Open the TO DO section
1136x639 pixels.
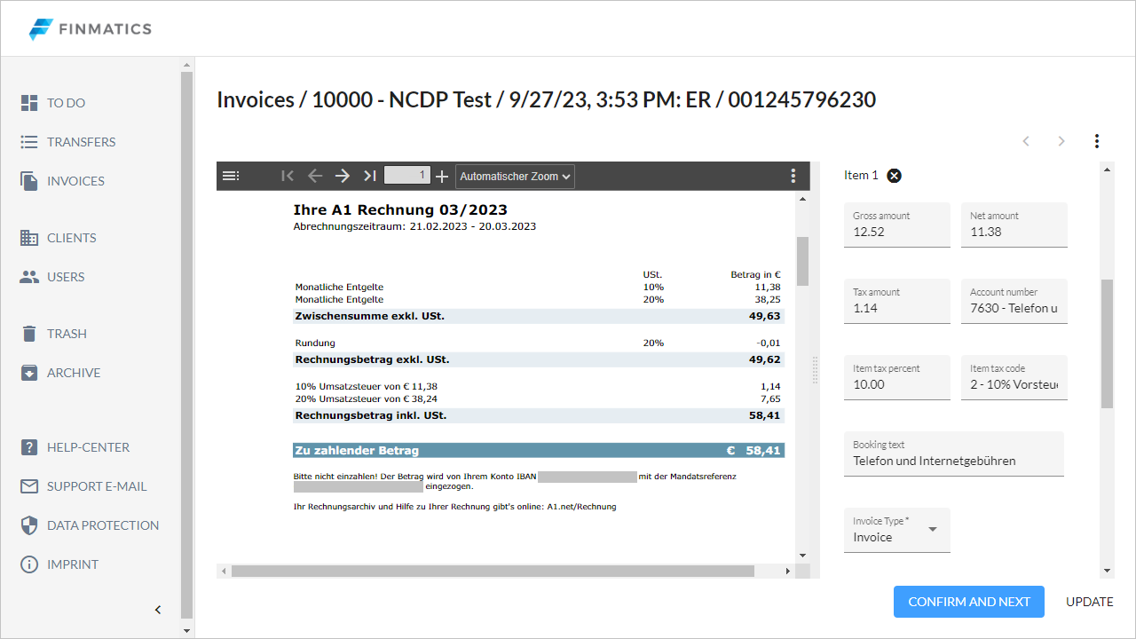(66, 103)
